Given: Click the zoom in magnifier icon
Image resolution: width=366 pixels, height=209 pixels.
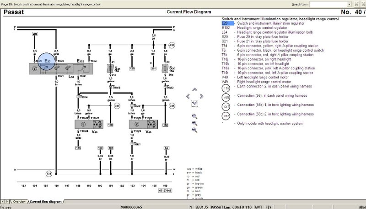Looking at the screenshot, I should [194, 123].
